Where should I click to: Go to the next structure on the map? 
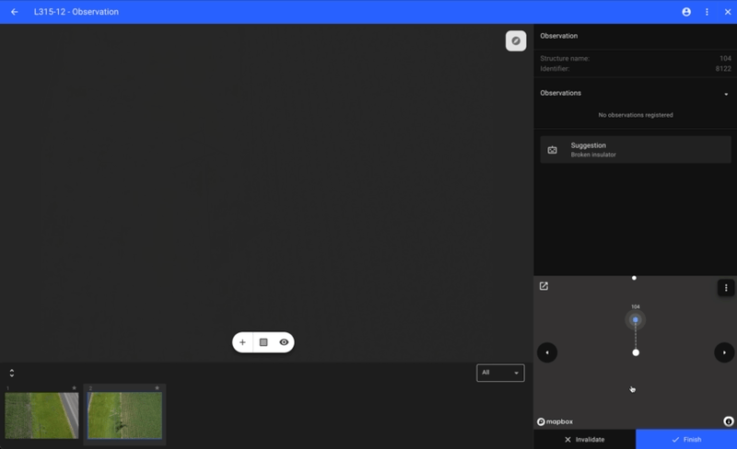pyautogui.click(x=724, y=352)
